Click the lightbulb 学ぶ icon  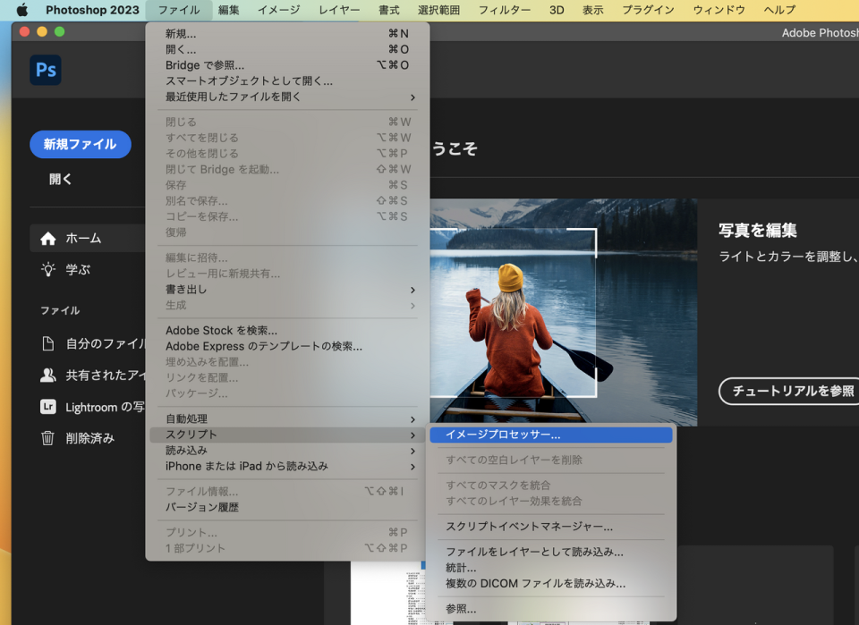pos(48,269)
